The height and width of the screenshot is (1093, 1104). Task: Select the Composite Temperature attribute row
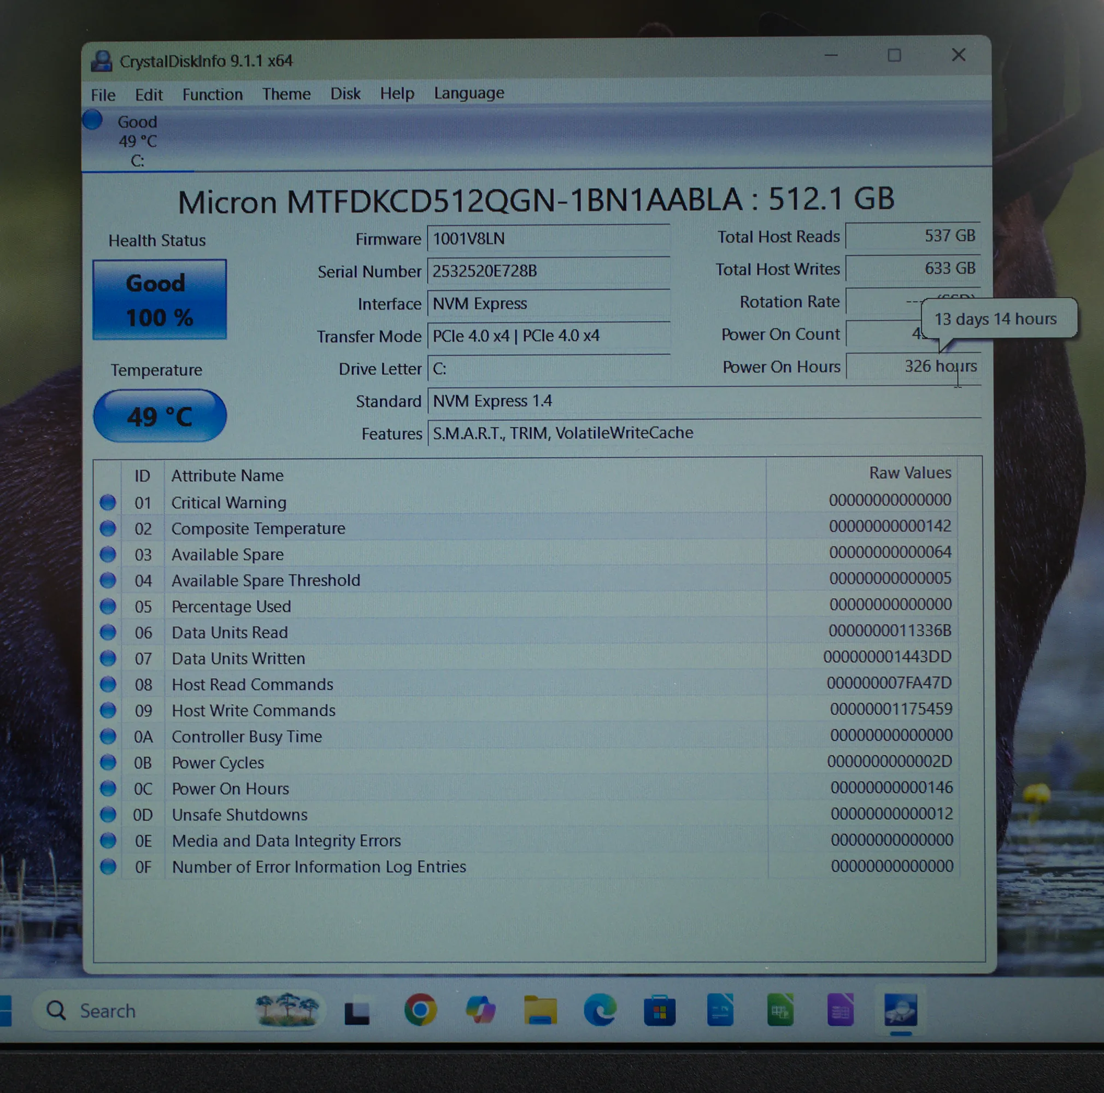coord(259,528)
